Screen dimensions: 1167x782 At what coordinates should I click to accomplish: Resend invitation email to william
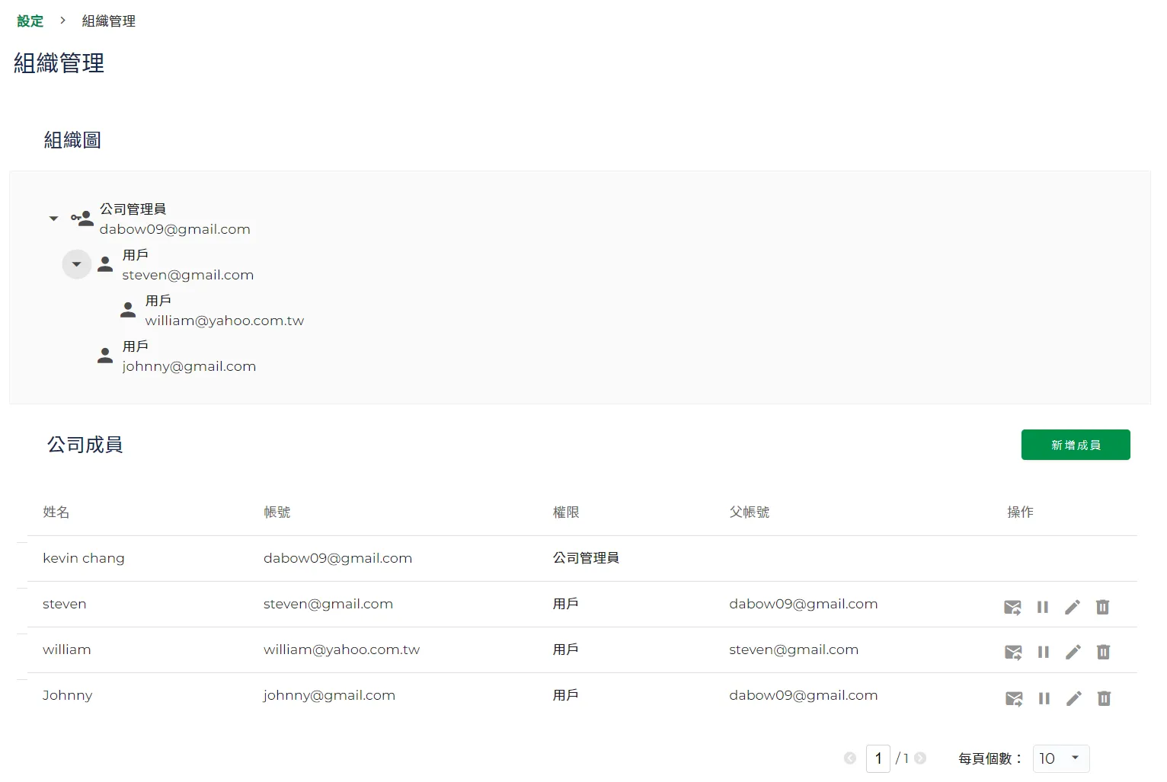(x=1013, y=653)
